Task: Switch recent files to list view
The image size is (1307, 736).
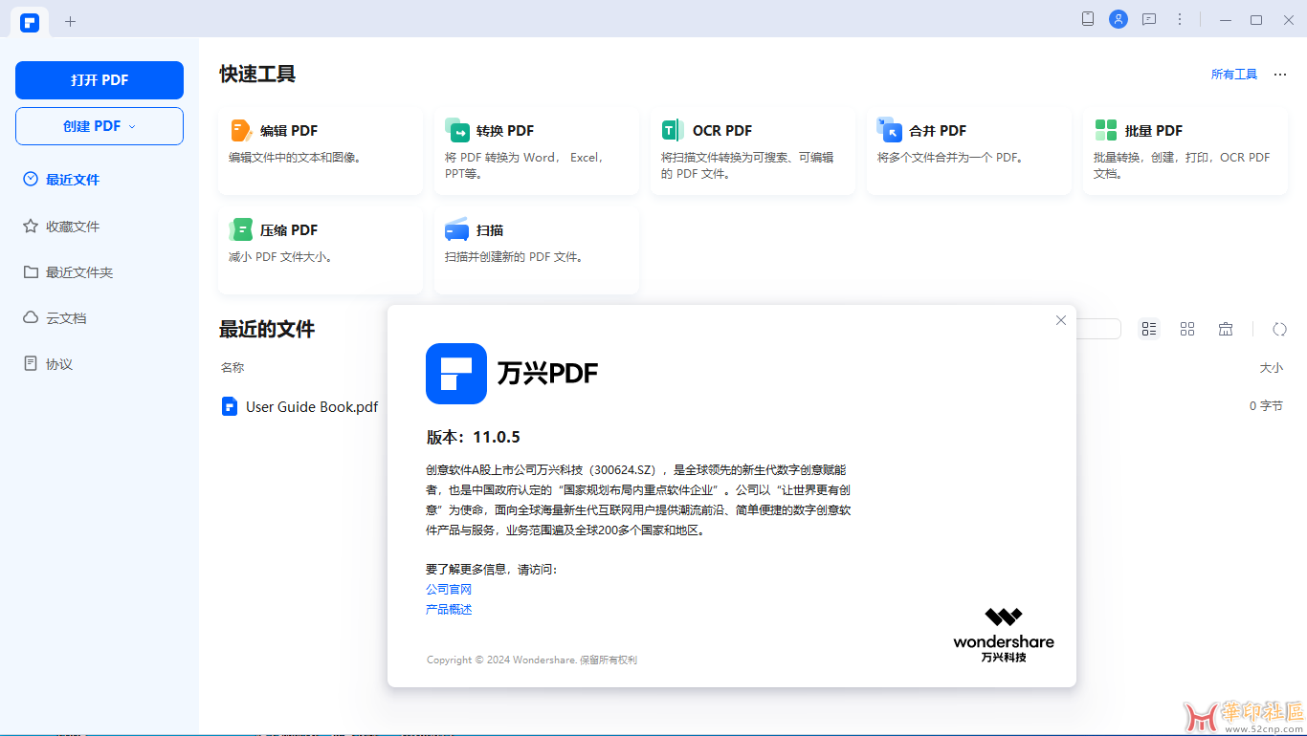Action: [1149, 329]
